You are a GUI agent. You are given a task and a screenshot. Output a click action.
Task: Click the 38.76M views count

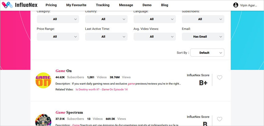point(115,77)
